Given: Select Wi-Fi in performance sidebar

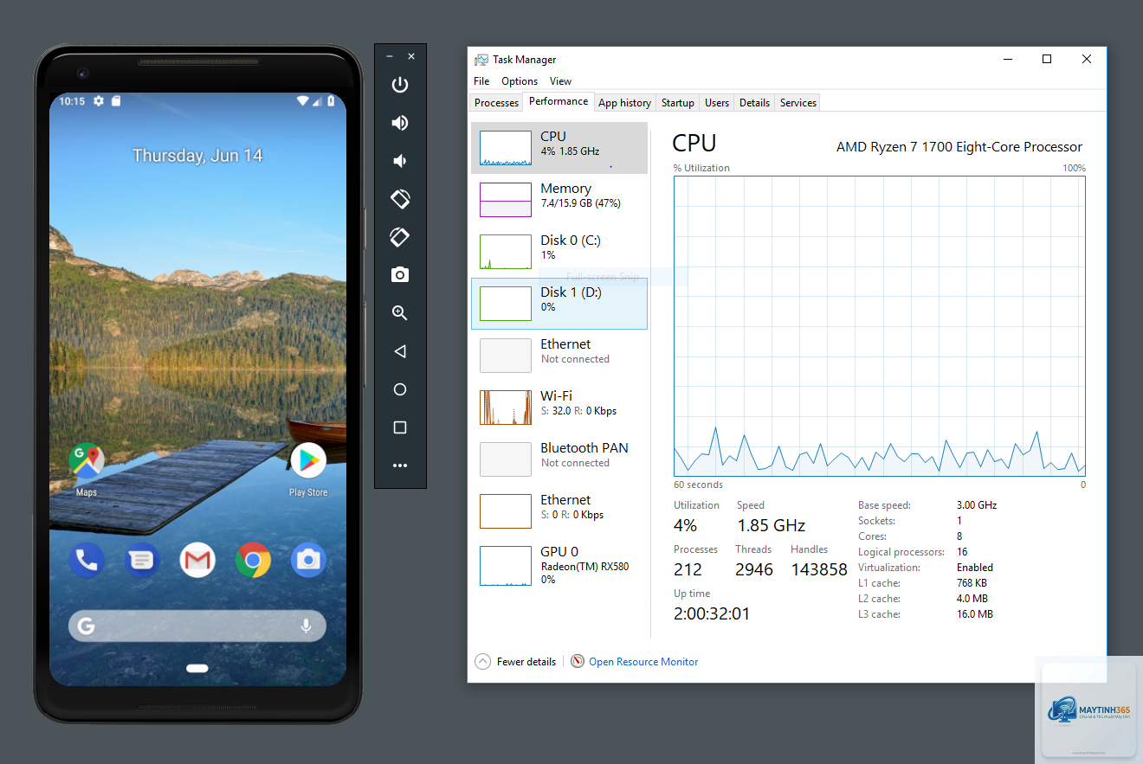Looking at the screenshot, I should [x=559, y=408].
